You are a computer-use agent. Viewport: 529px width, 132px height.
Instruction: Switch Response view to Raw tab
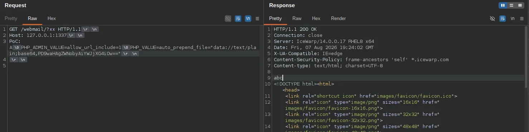297,19
